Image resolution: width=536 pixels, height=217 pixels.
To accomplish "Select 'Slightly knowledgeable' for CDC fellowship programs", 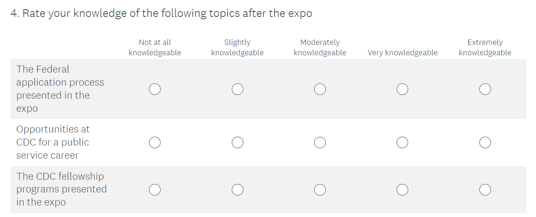I will [238, 190].
